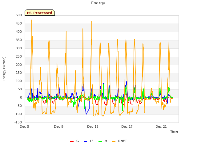Click the Energy chart title
The height and width of the screenshot is (147, 197).
(98, 3)
